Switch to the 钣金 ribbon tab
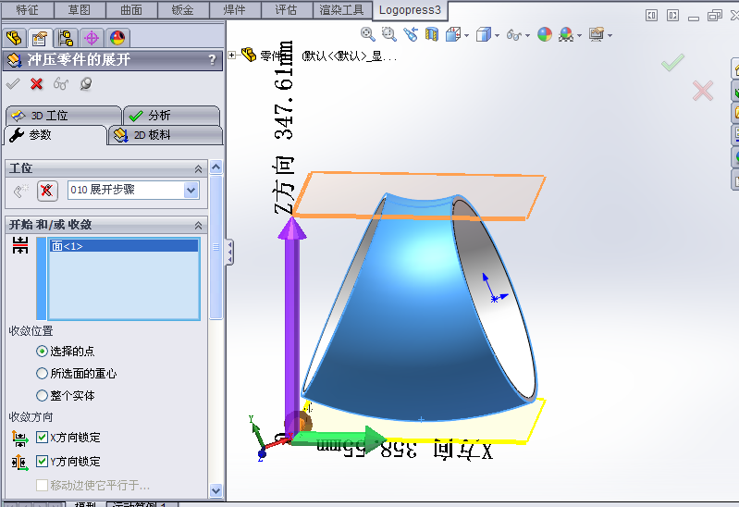The height and width of the screenshot is (507, 739). (183, 10)
